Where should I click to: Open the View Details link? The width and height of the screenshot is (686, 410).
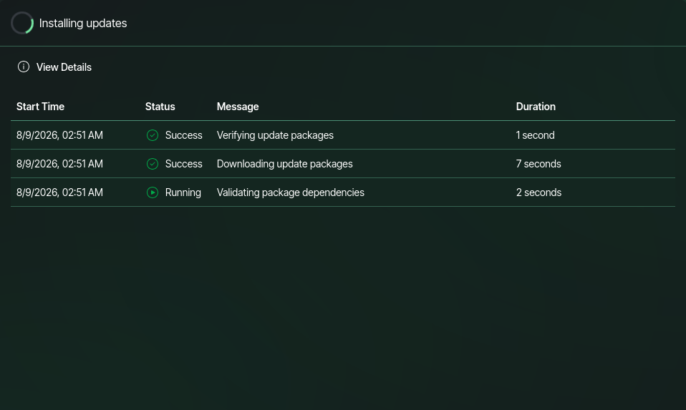point(64,67)
